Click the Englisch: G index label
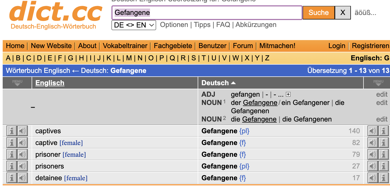This screenshot has width=390, height=188. (370, 58)
